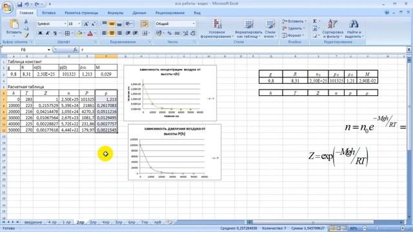Merge and center selected cells
The image size is (413, 232).
tap(145, 33)
